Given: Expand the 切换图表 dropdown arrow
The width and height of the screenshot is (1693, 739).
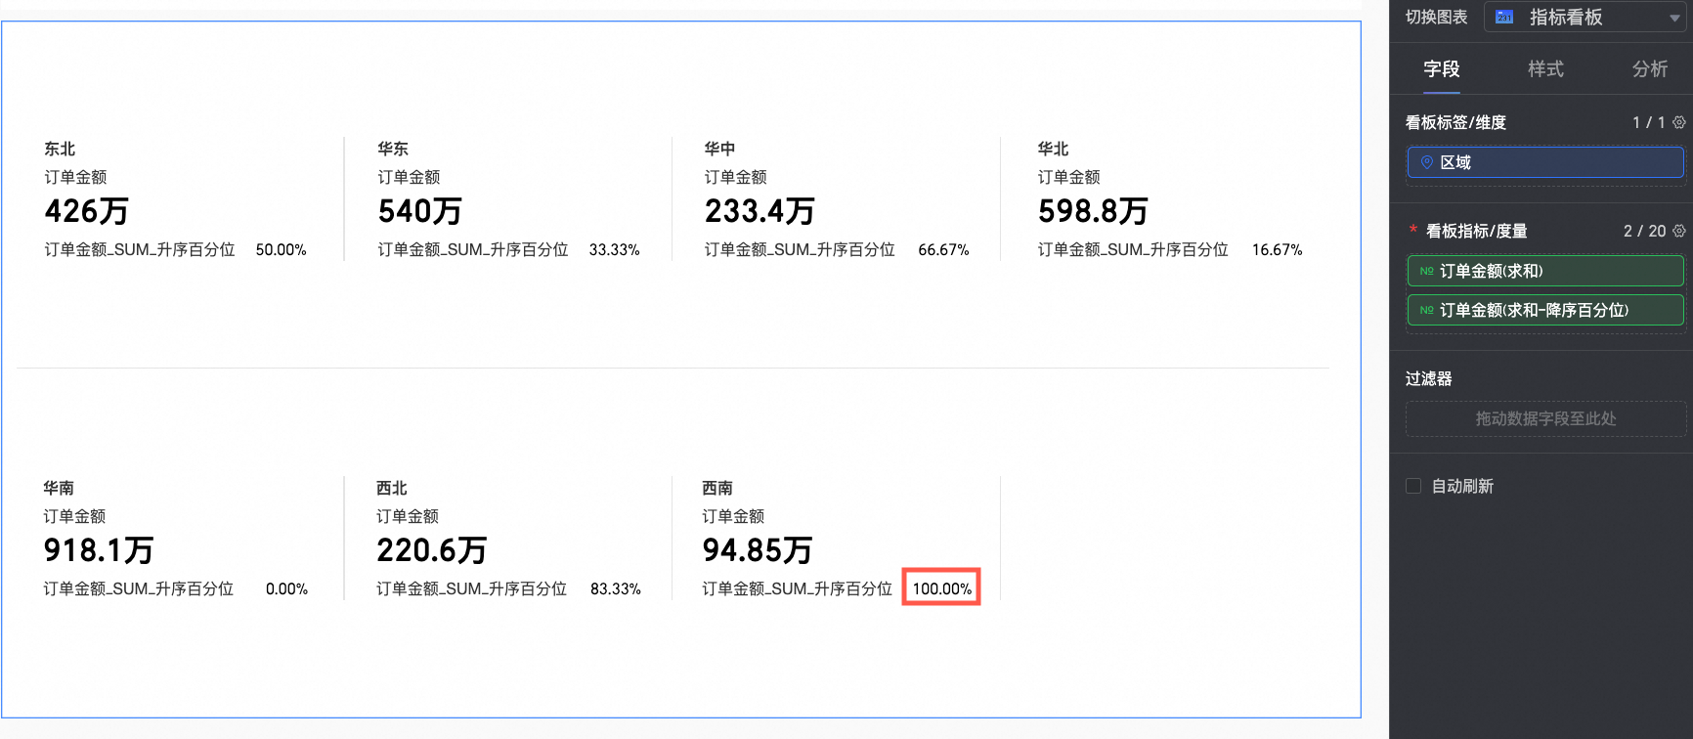Looking at the screenshot, I should point(1674,18).
